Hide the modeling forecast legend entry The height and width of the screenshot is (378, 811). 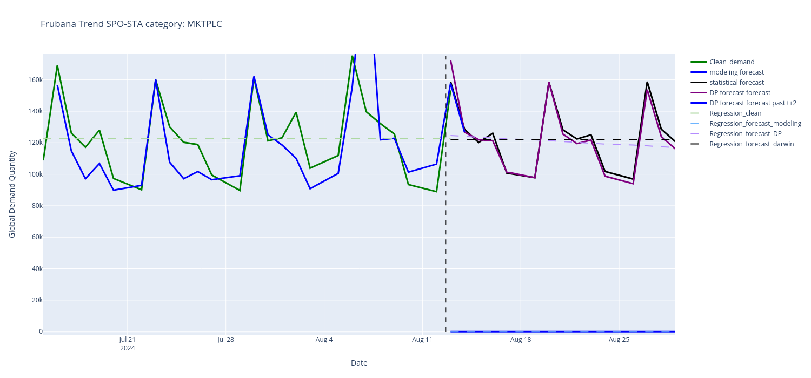click(736, 72)
